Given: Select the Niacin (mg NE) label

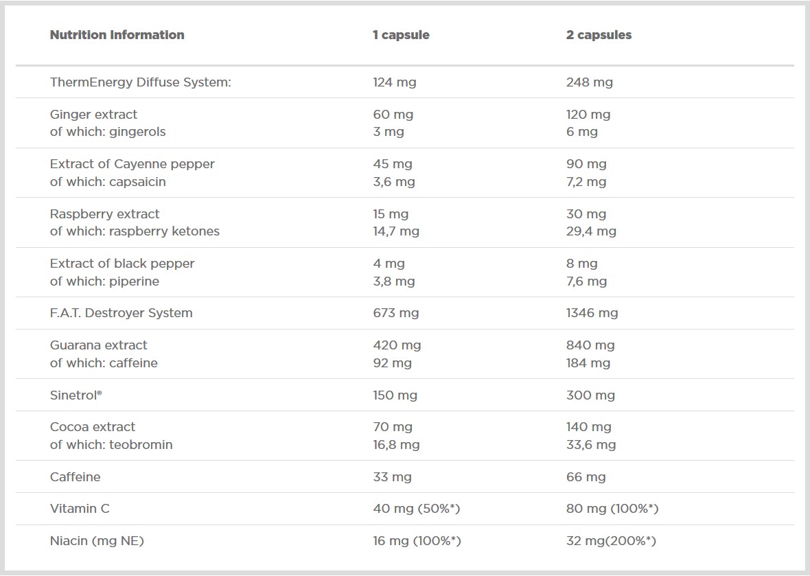Looking at the screenshot, I should pos(97,541).
